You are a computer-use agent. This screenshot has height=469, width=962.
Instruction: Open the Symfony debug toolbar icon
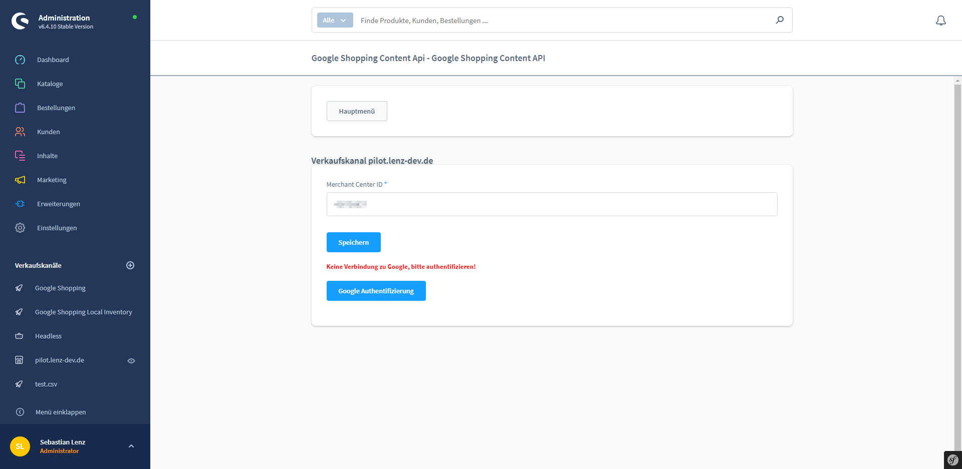953,460
